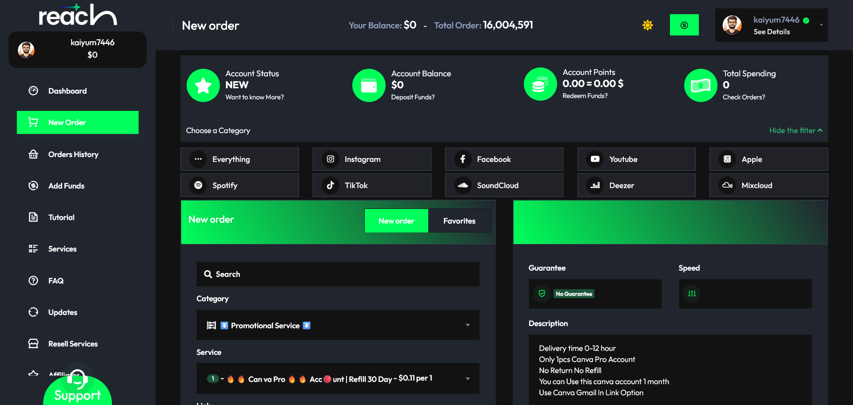The width and height of the screenshot is (853, 405).
Task: Click the Services list icon
Action: (33, 249)
